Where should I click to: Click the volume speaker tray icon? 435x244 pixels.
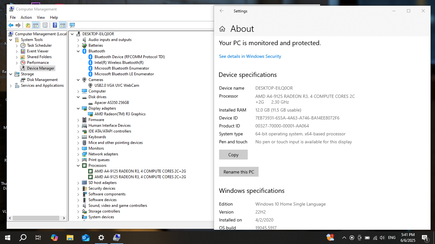pyautogui.click(x=382, y=238)
